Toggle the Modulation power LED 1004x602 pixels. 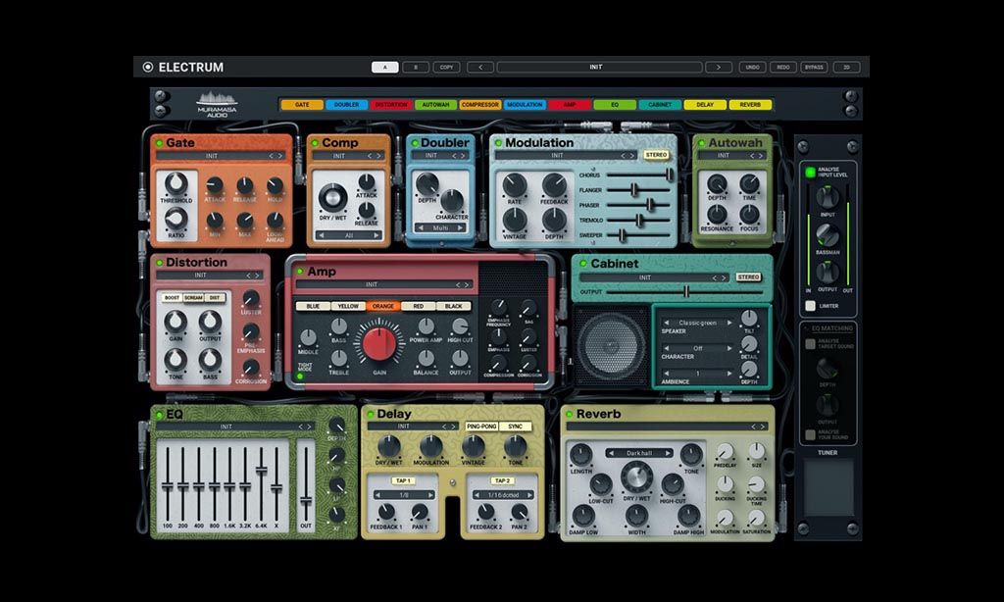click(x=498, y=143)
